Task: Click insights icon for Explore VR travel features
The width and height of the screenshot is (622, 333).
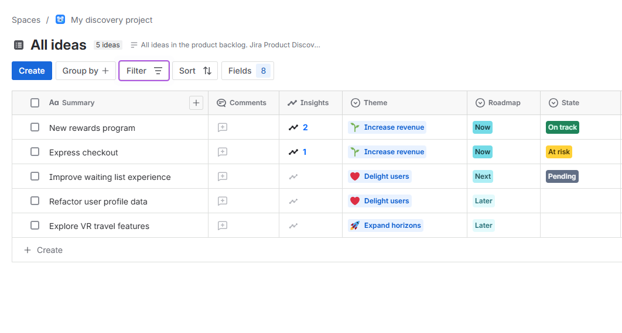Action: (x=293, y=226)
